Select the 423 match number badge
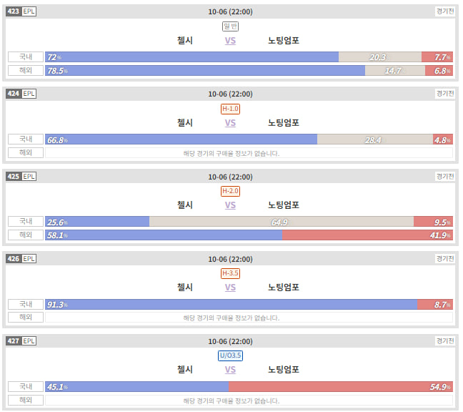The image size is (463, 412). [14, 11]
